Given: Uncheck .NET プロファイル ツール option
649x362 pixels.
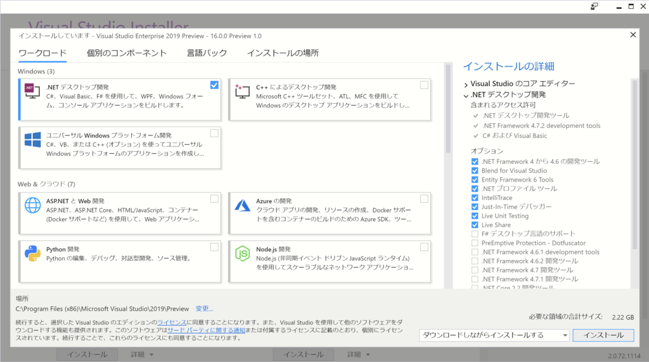Looking at the screenshot, I should click(x=475, y=189).
